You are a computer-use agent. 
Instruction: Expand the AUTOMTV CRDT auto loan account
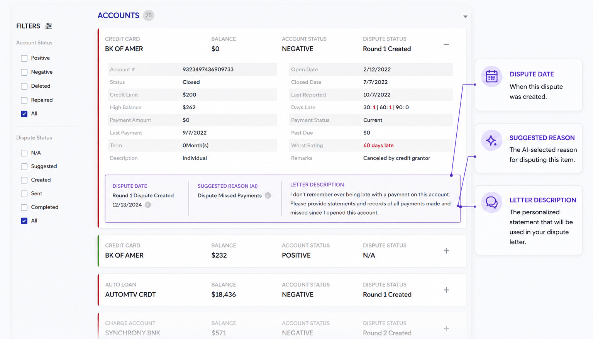(446, 290)
